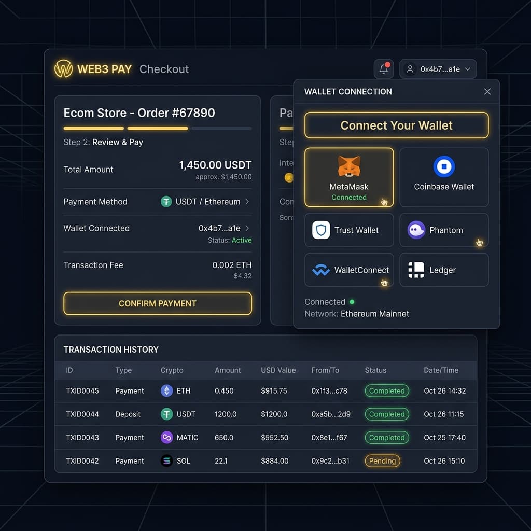
Task: Sort by the Crypto column header
Action: [172, 370]
